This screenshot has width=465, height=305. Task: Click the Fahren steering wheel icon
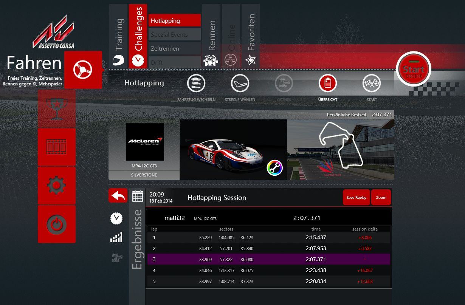point(83,70)
